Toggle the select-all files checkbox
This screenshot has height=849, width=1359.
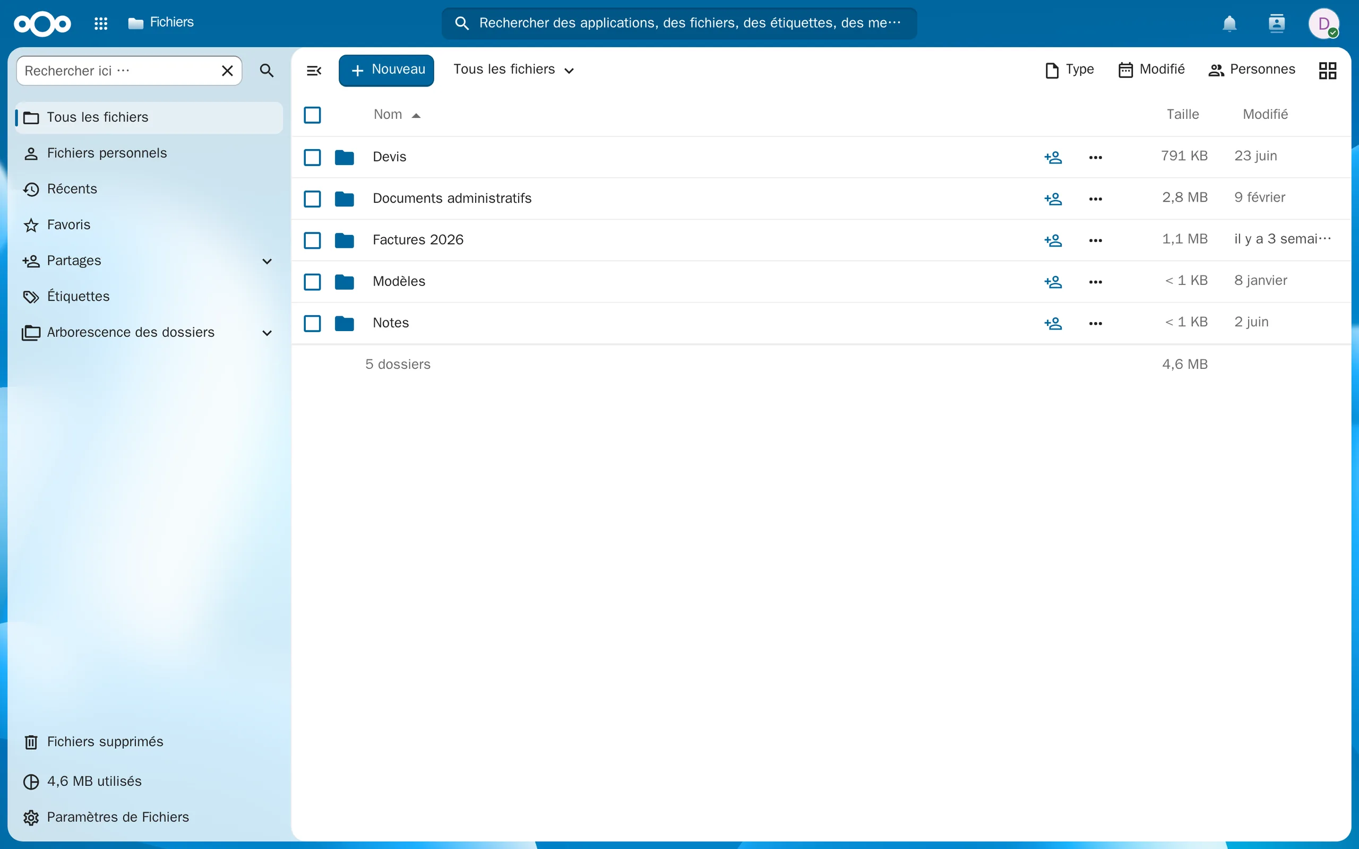click(x=312, y=115)
